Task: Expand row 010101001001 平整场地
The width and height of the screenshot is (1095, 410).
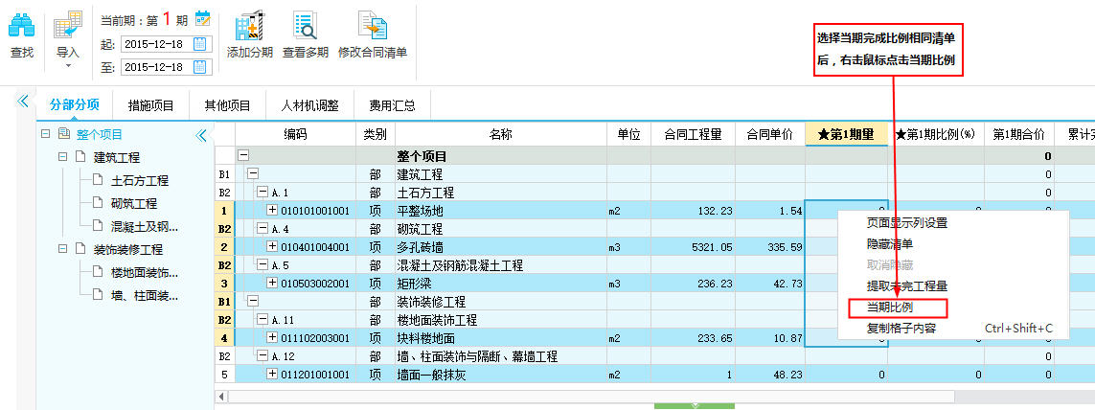Action: (x=271, y=210)
